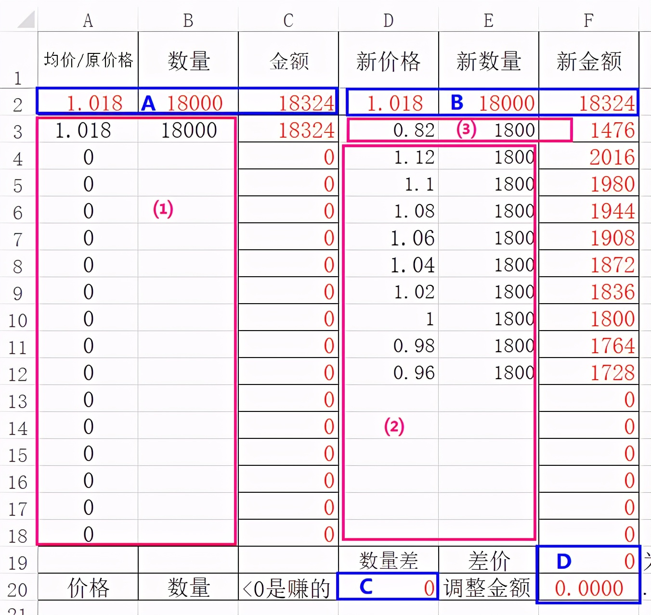Click the cell labeled (2)
651x615 pixels.
[395, 426]
